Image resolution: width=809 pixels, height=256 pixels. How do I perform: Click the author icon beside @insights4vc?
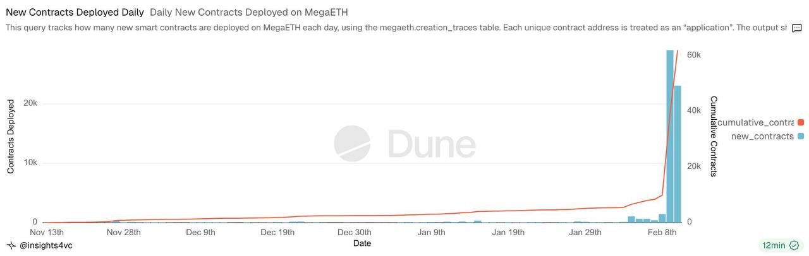(11, 245)
